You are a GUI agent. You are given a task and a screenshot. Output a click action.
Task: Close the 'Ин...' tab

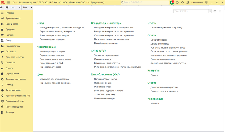point(20,8)
